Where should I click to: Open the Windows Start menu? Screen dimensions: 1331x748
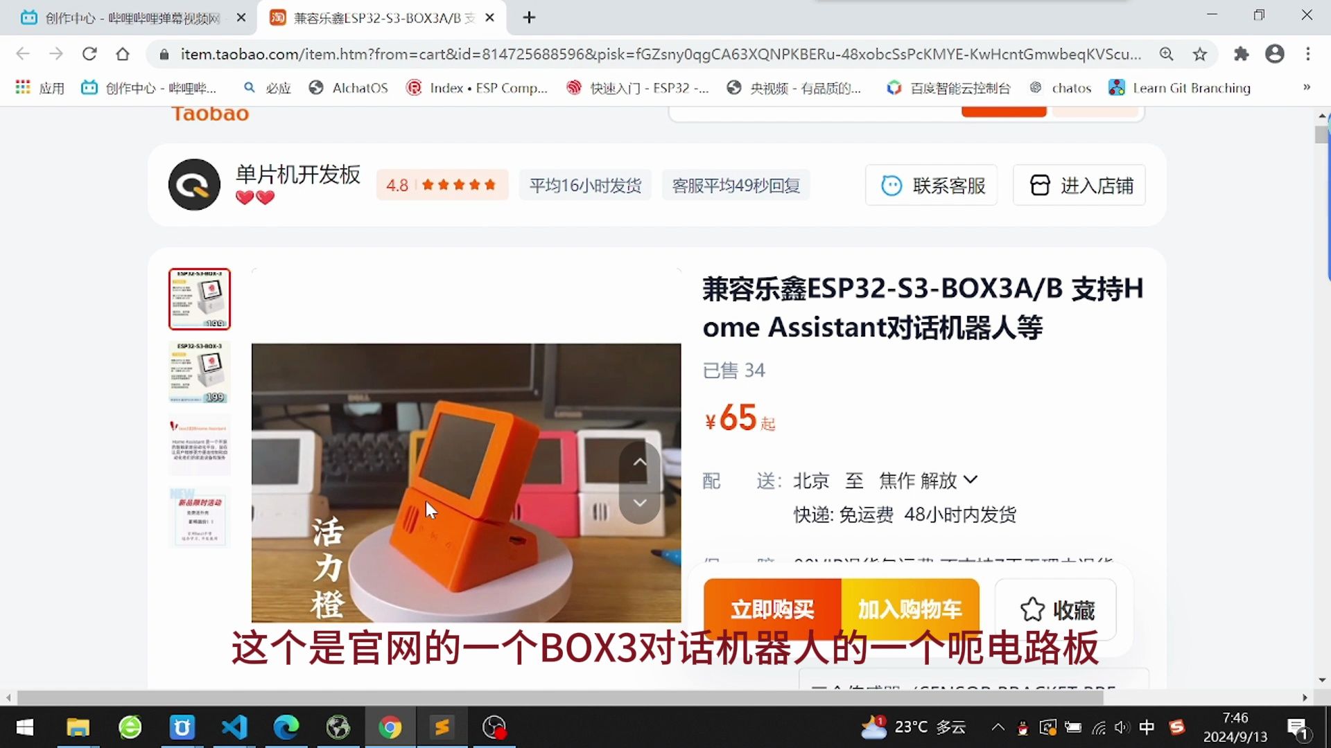click(x=24, y=727)
